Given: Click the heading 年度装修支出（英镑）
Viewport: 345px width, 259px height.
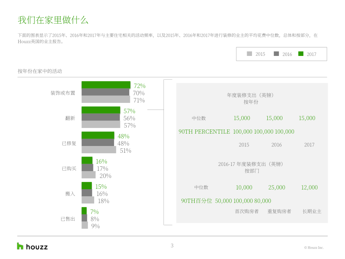Looking at the screenshot, I should (251, 95).
